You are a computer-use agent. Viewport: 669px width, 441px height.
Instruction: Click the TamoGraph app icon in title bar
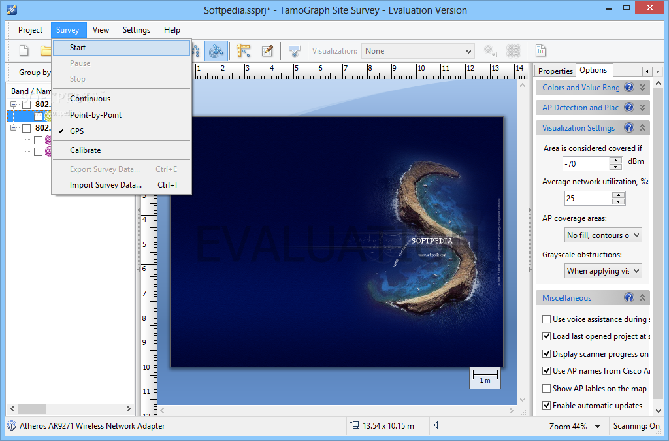coord(12,9)
